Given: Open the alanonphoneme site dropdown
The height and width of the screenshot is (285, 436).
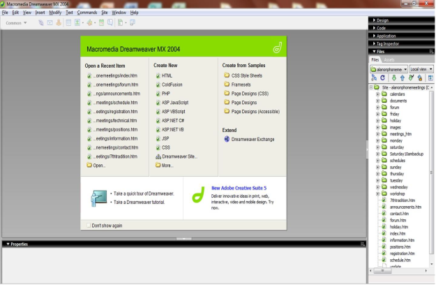Looking at the screenshot, I should coord(389,69).
